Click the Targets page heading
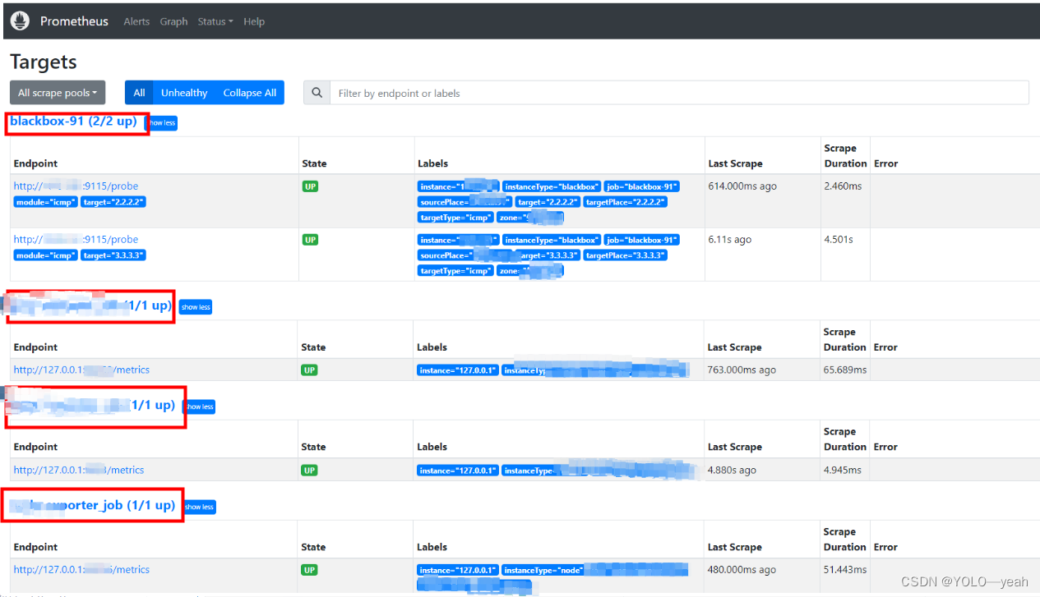Viewport: 1040px width, 597px height. (44, 62)
